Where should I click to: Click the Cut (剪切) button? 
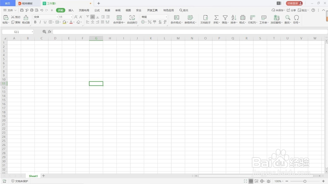pyautogui.click(x=16, y=17)
